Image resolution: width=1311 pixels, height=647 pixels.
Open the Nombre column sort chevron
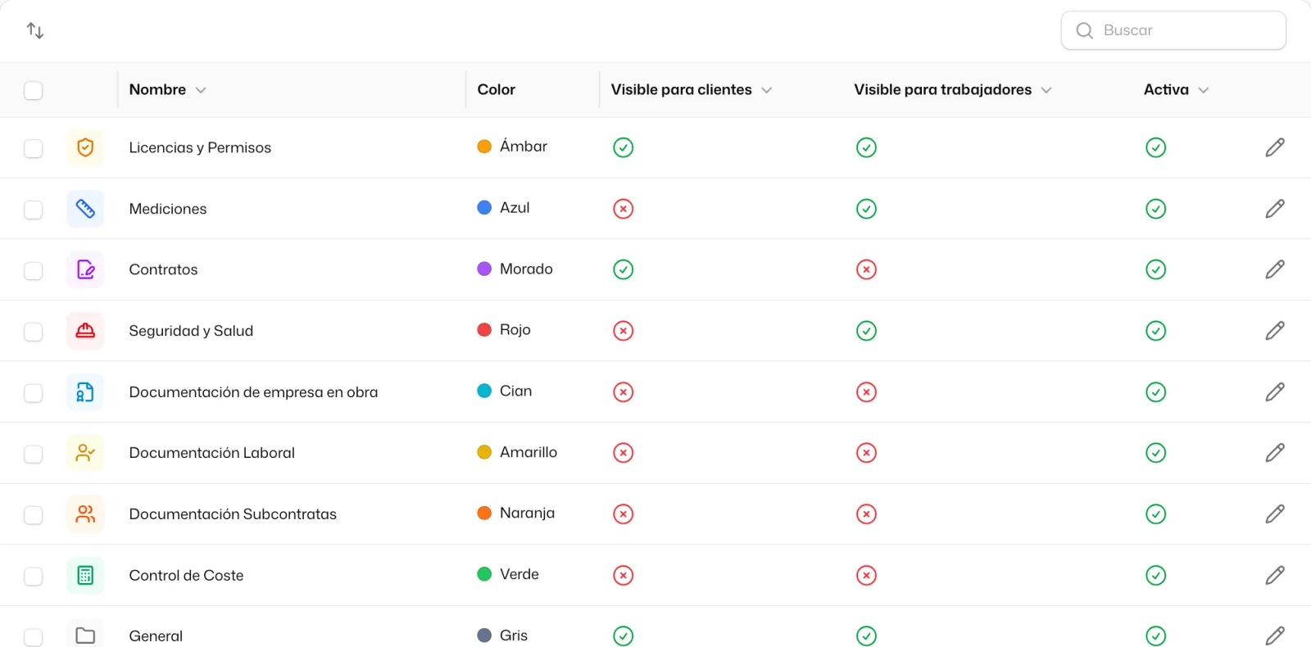(201, 90)
